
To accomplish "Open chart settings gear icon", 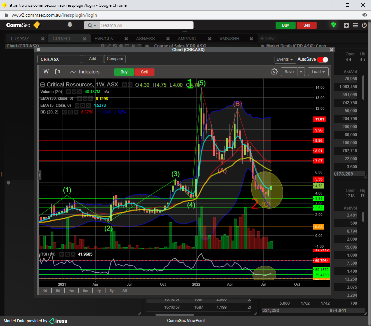I will click(274, 72).
